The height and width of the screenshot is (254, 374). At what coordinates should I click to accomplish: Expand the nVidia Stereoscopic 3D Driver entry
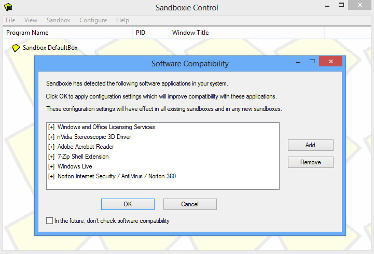click(51, 137)
